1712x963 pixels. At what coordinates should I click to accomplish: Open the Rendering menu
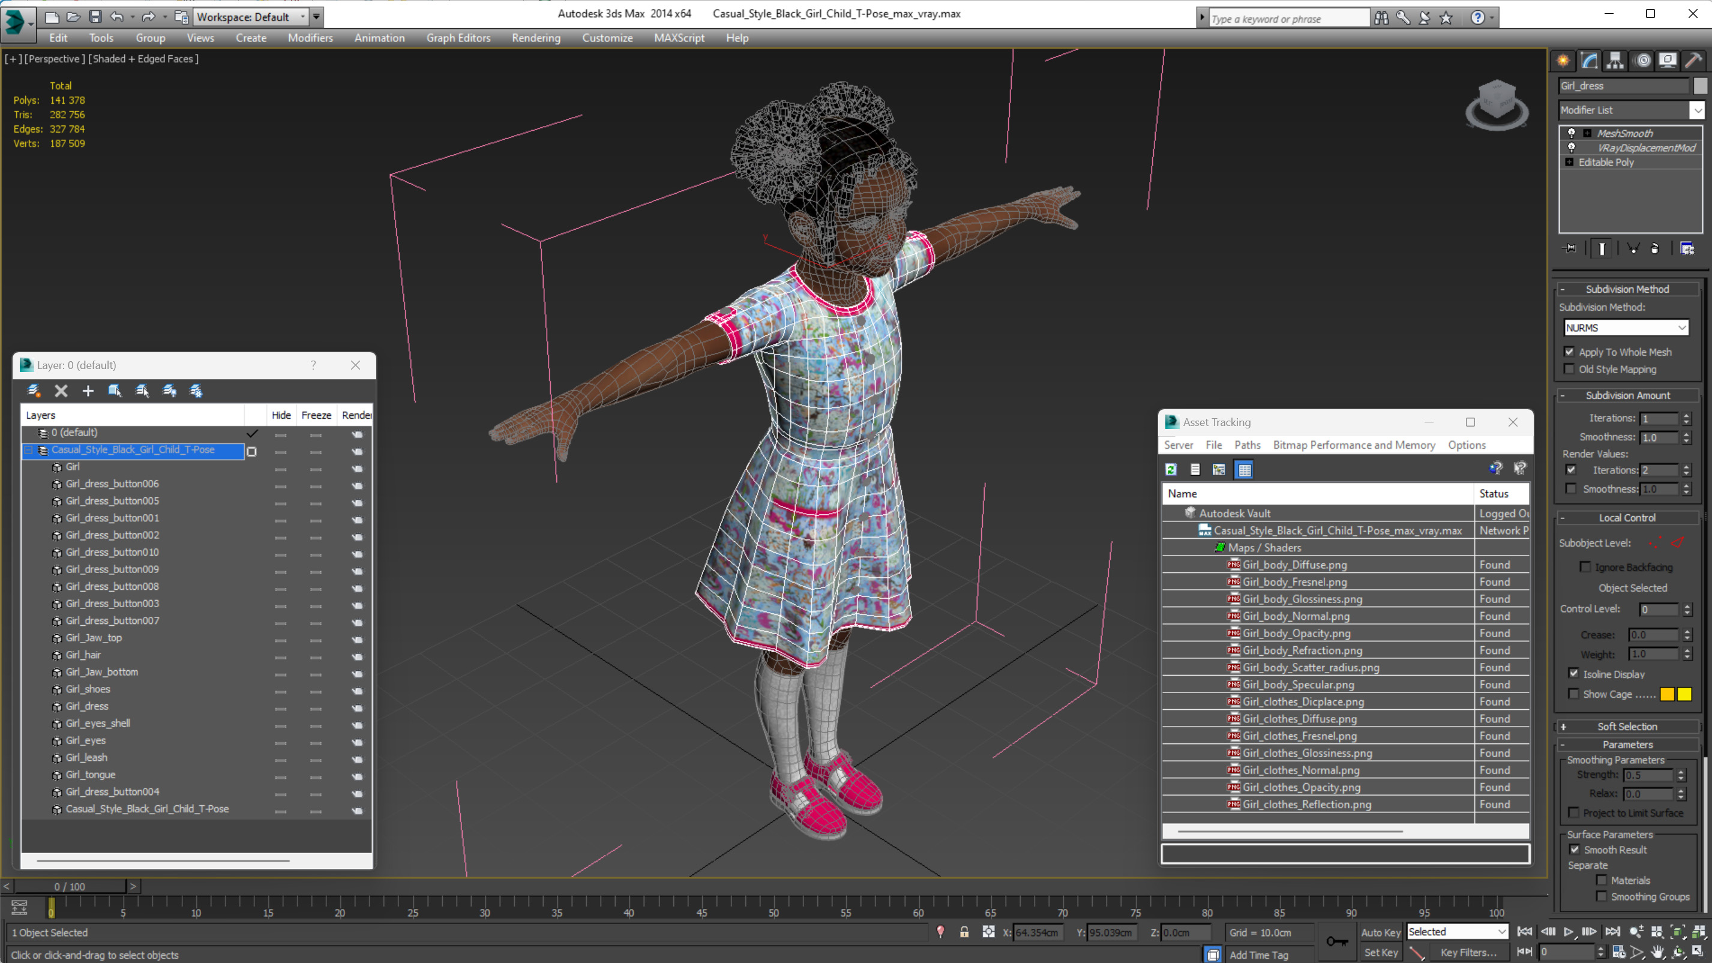click(536, 38)
